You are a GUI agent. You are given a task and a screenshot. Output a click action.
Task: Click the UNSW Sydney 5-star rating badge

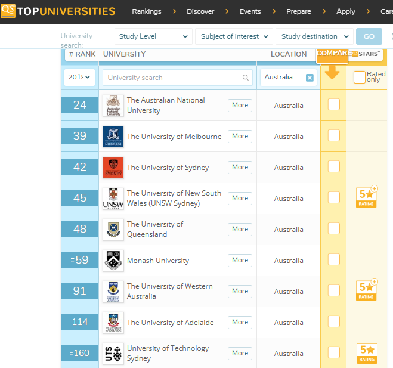pyautogui.click(x=366, y=197)
